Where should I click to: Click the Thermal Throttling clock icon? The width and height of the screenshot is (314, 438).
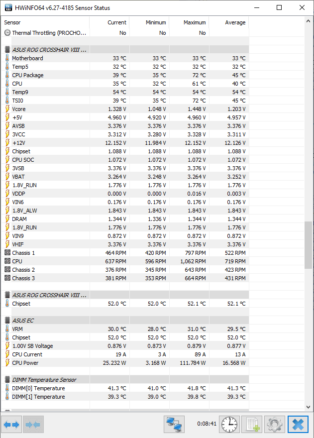(7, 33)
